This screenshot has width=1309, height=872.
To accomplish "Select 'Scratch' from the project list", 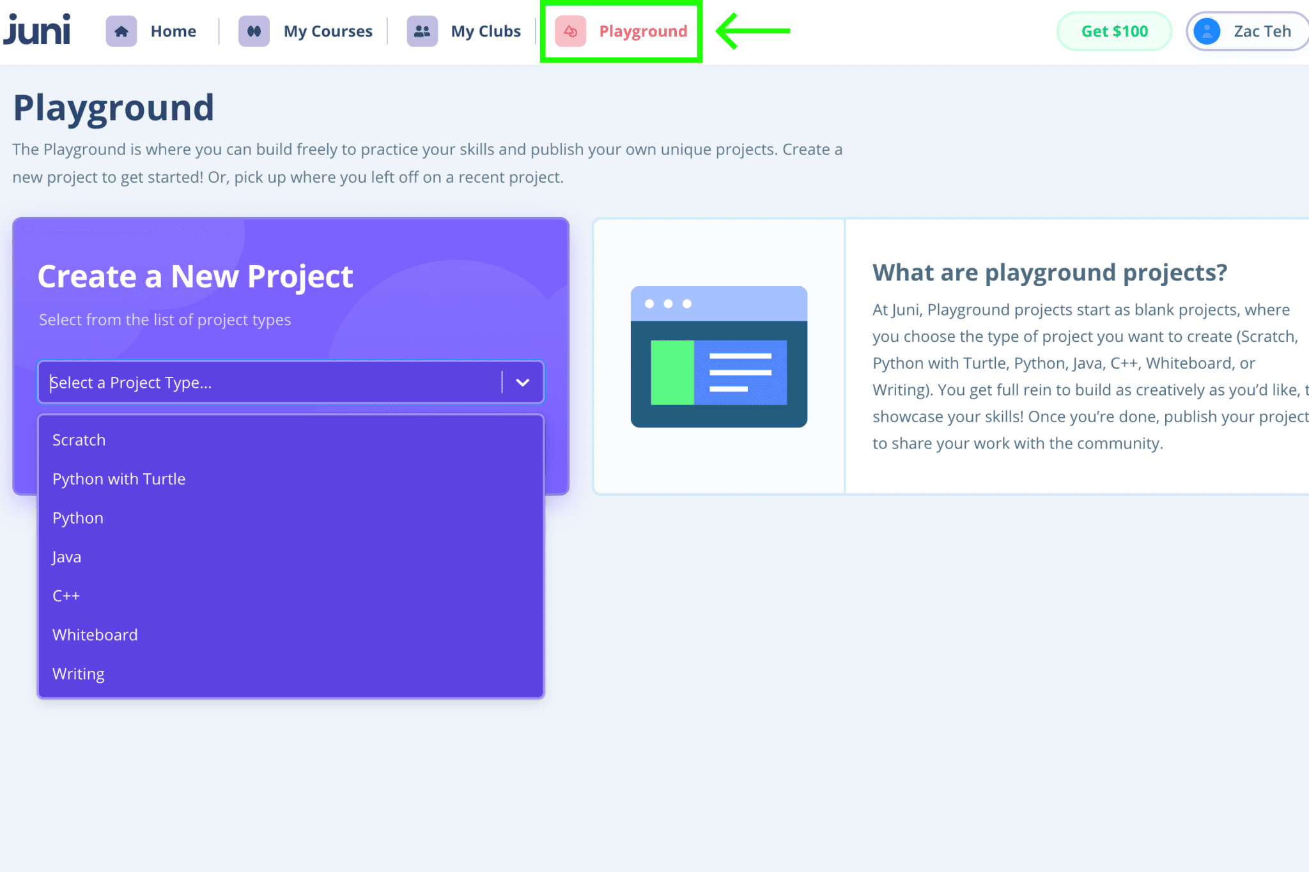I will [x=79, y=440].
